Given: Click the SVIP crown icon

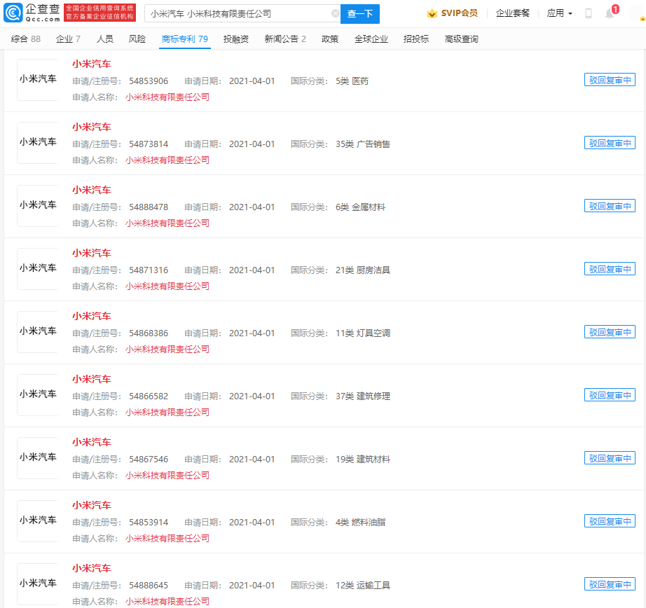Looking at the screenshot, I should [432, 13].
